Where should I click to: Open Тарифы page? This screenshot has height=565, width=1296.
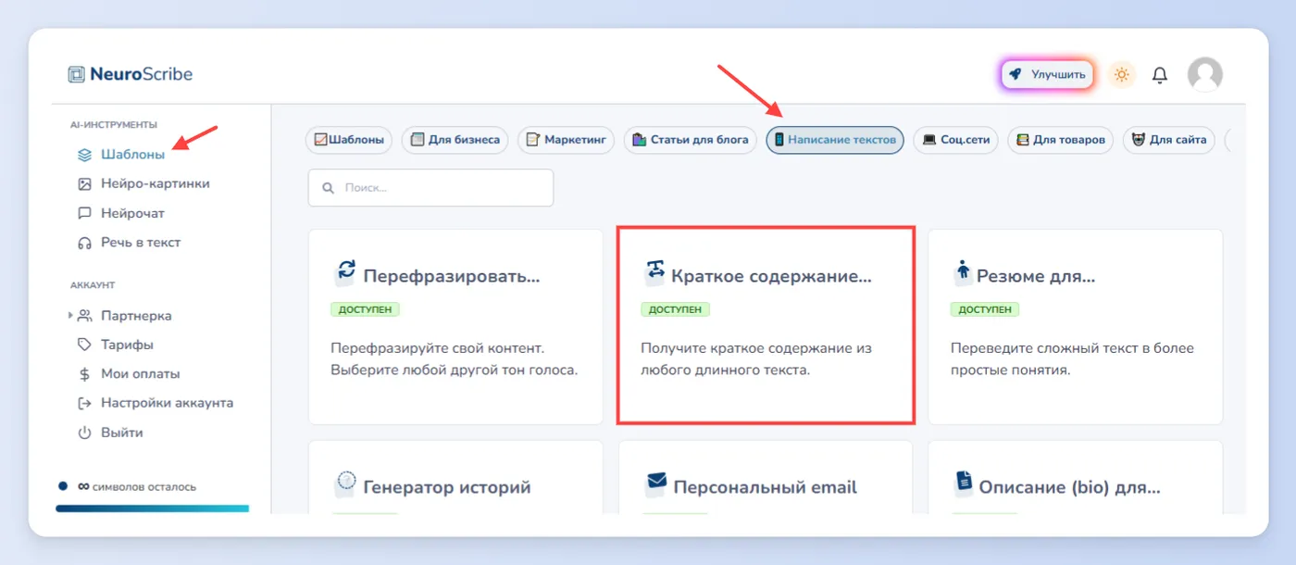127,345
